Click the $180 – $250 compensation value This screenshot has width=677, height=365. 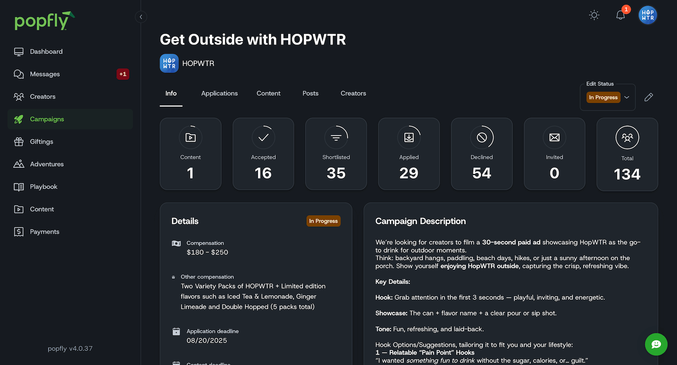pyautogui.click(x=207, y=252)
